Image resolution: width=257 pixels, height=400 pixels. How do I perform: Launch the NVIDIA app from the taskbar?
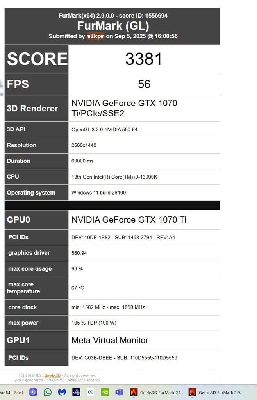click(x=105, y=392)
